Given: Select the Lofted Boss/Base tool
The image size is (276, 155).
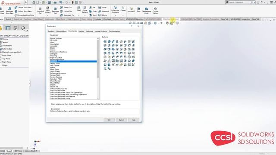Looking at the screenshot, I should tap(23, 11).
